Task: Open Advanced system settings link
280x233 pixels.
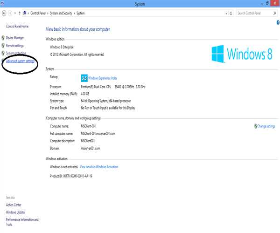Action: click(20, 61)
